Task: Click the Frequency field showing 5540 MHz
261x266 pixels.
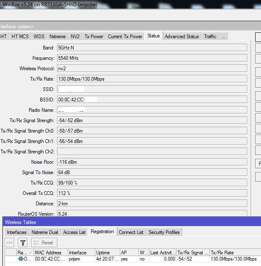Action: coord(152,58)
